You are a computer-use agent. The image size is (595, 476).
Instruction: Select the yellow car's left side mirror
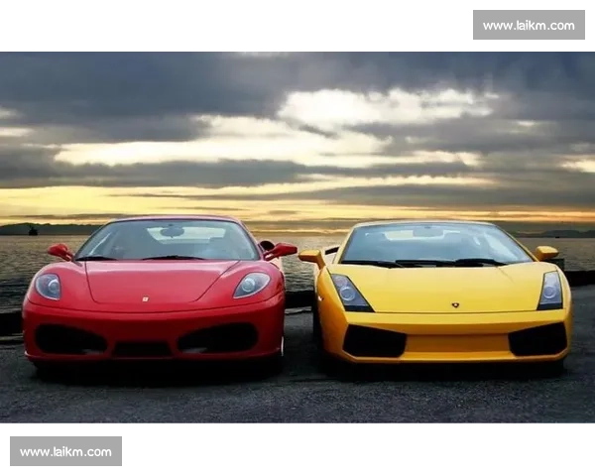(x=311, y=257)
